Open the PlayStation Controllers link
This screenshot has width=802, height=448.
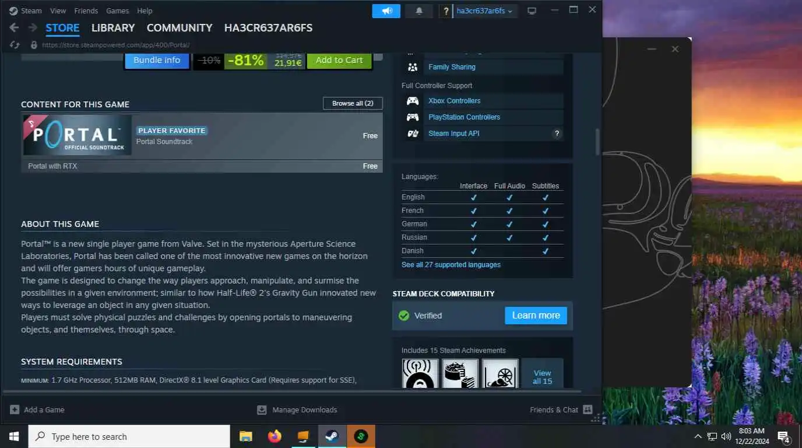pos(464,117)
